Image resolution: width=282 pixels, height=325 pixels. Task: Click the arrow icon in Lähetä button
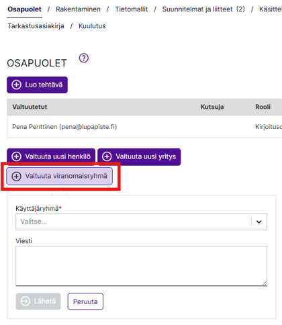[x=25, y=301]
